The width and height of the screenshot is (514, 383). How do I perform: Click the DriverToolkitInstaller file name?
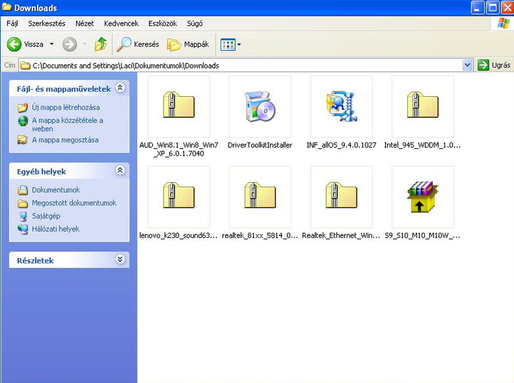tap(260, 145)
